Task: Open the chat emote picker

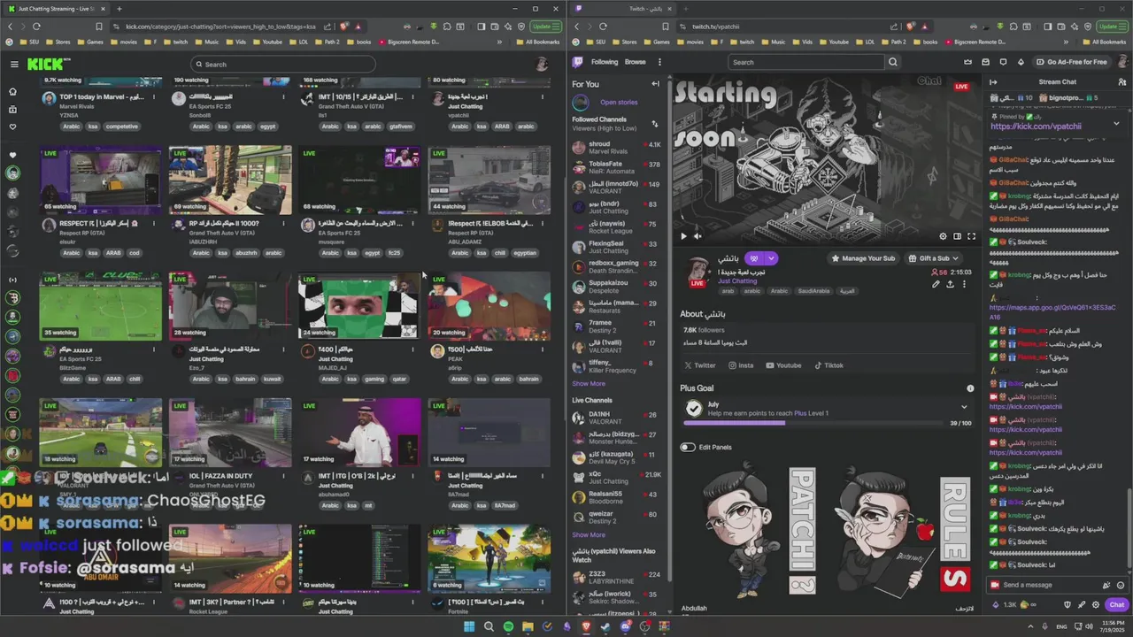Action: pyautogui.click(x=1121, y=585)
